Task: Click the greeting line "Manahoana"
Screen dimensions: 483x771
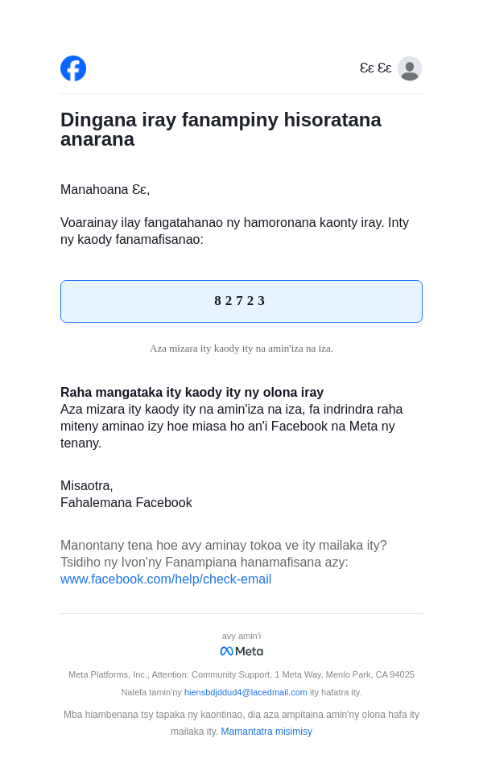Action: click(105, 190)
